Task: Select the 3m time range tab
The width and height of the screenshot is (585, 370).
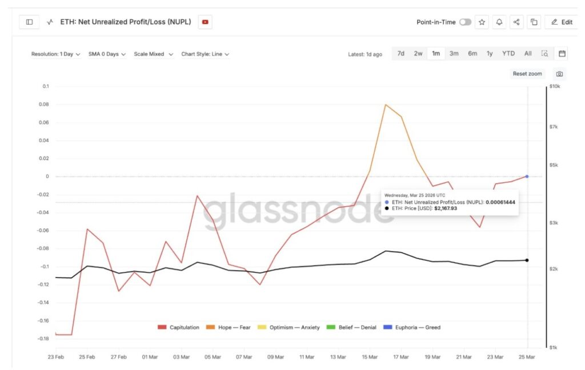Action: point(454,54)
